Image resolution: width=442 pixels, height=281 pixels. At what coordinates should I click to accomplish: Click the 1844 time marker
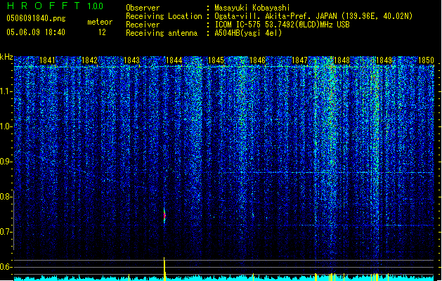(x=174, y=60)
